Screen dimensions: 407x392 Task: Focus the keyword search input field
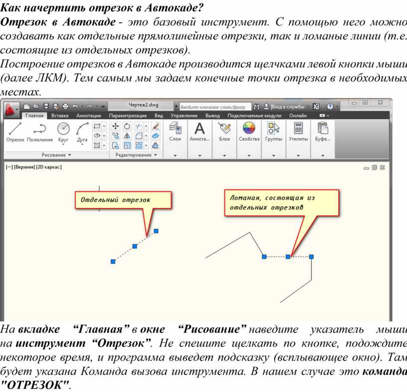click(215, 107)
